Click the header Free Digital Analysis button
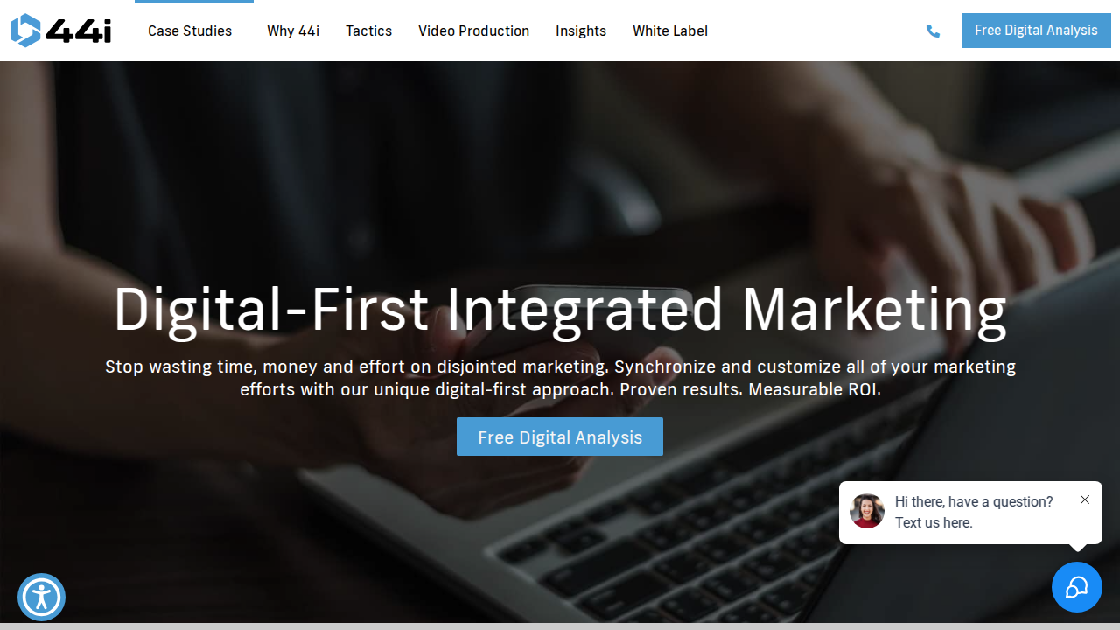Image resolution: width=1120 pixels, height=630 pixels. point(1036,31)
